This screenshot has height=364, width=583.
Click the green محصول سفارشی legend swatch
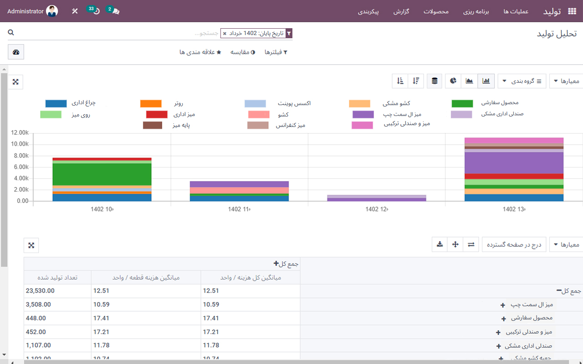[462, 103]
